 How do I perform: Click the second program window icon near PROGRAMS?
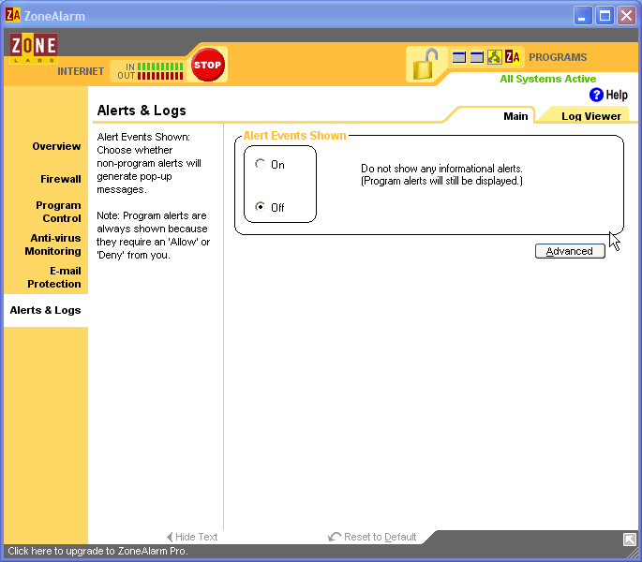coord(477,57)
